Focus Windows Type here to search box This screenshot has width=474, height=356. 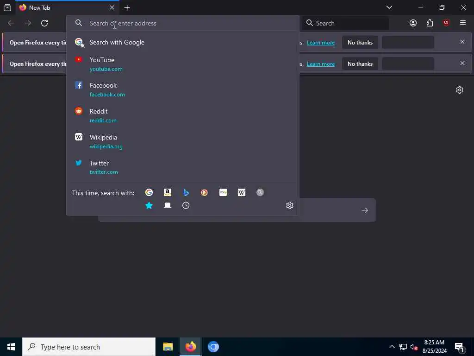click(x=89, y=347)
